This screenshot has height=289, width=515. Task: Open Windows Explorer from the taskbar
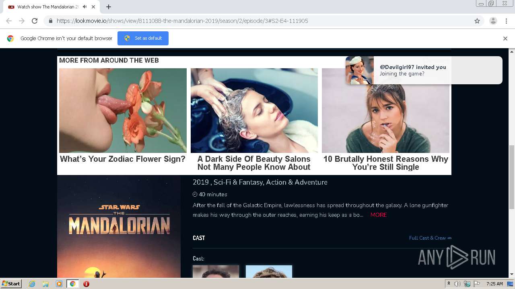click(x=45, y=284)
